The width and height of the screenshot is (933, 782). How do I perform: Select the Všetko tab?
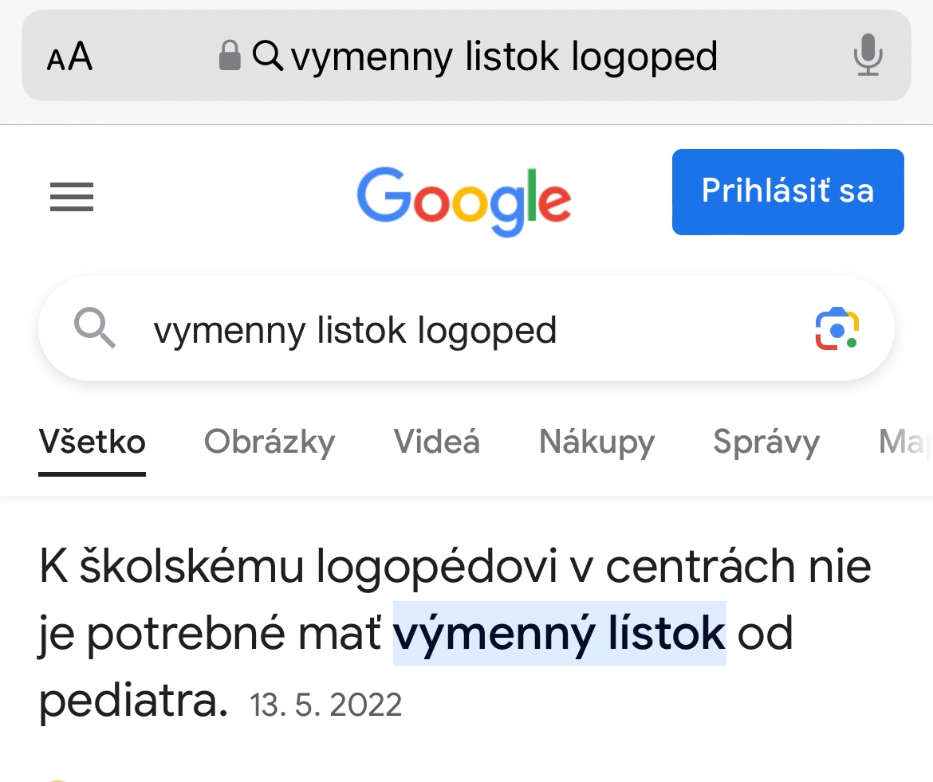pos(93,442)
